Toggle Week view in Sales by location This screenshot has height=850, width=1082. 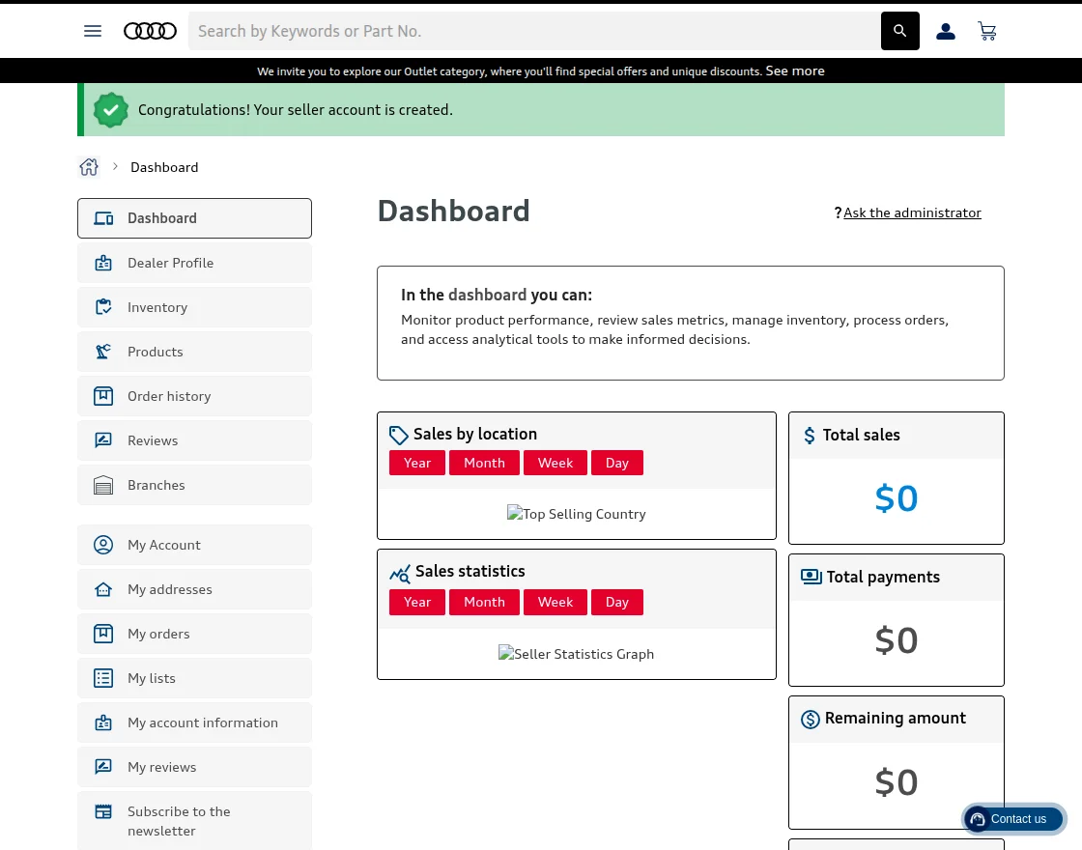pos(555,463)
